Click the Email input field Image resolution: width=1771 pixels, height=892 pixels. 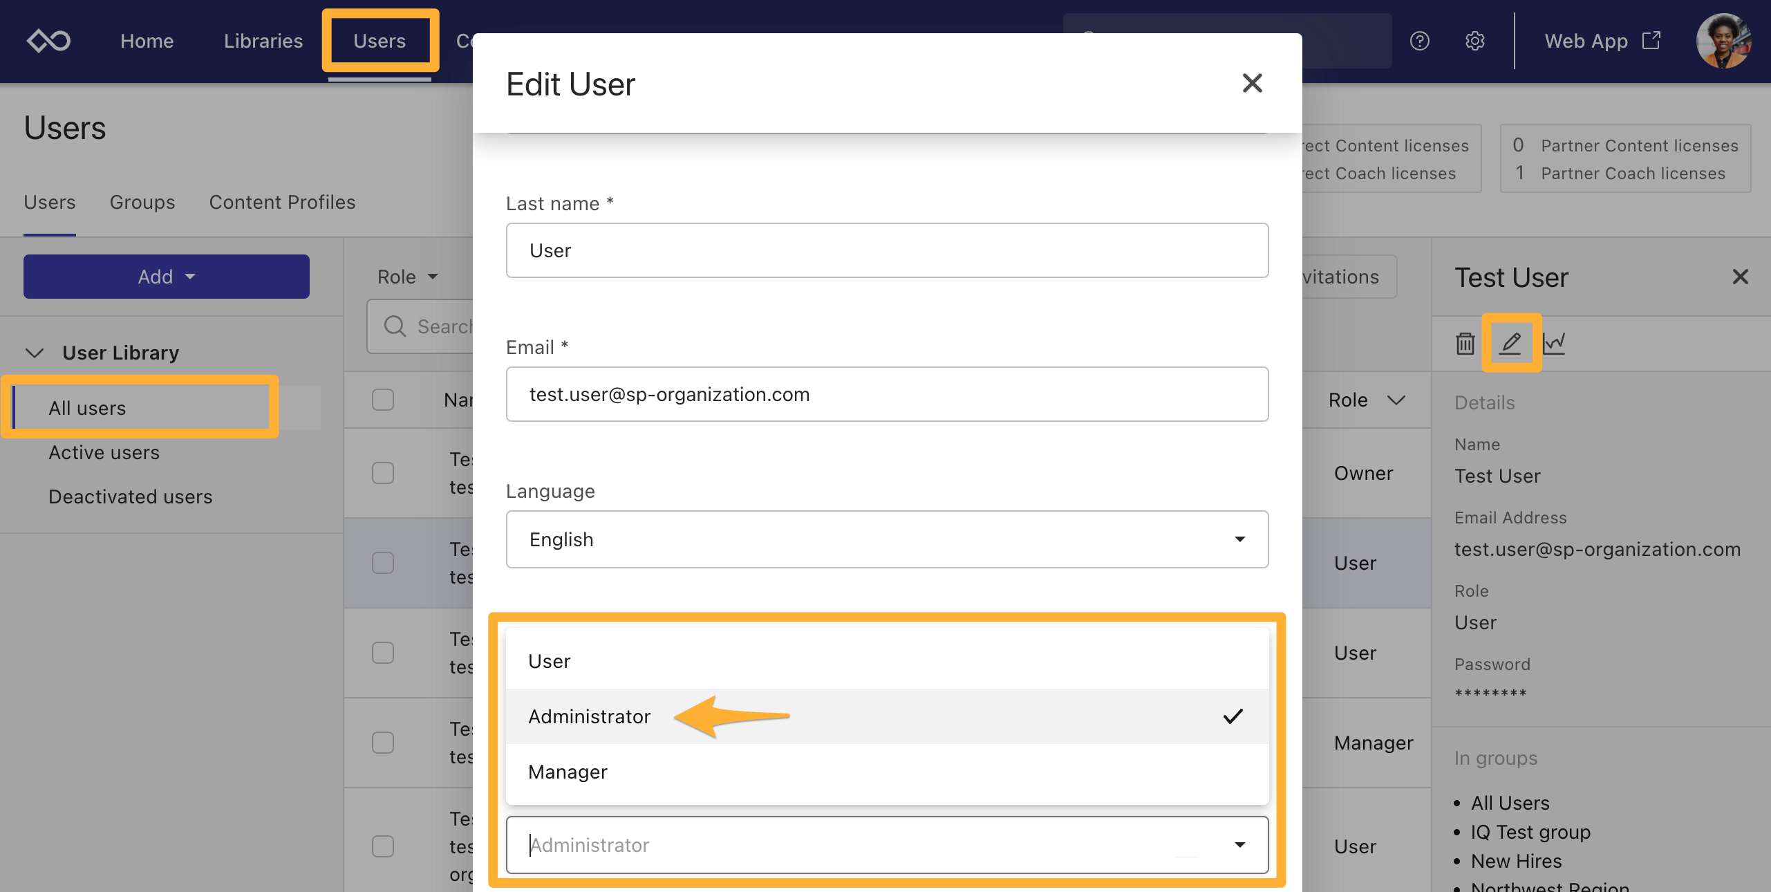(x=887, y=394)
